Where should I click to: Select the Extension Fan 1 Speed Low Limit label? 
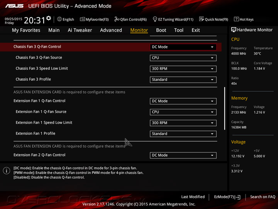[x=44, y=123]
